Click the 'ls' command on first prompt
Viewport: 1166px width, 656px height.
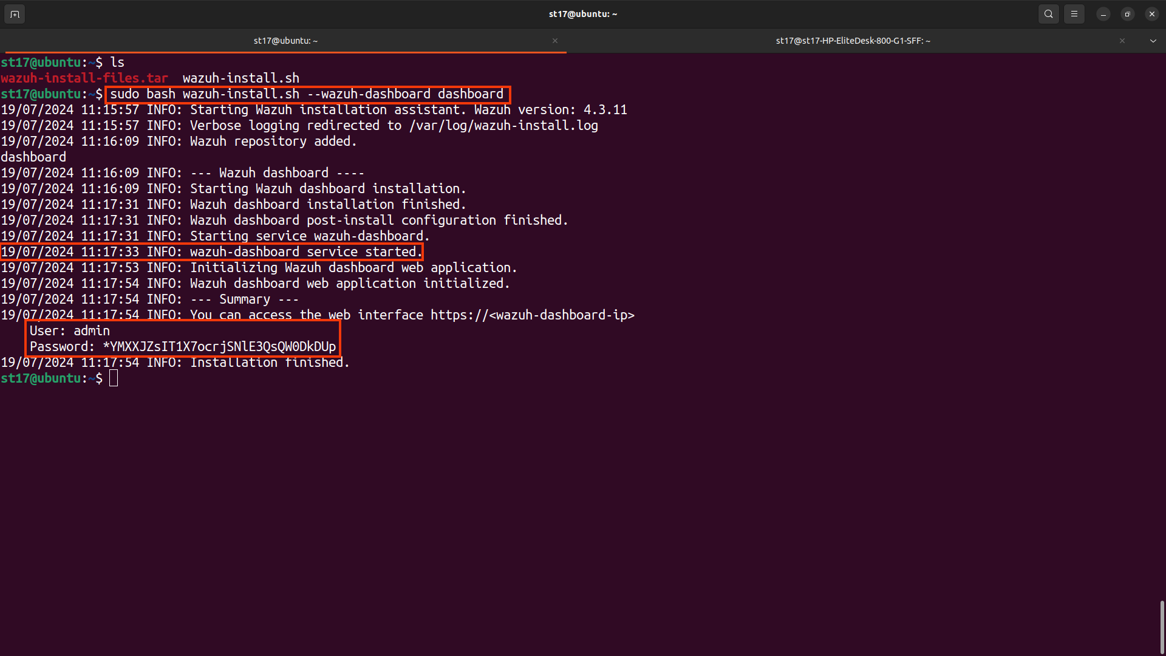(117, 63)
